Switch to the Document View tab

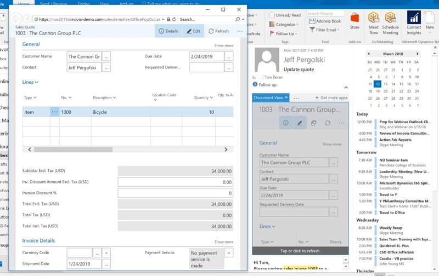271,97
